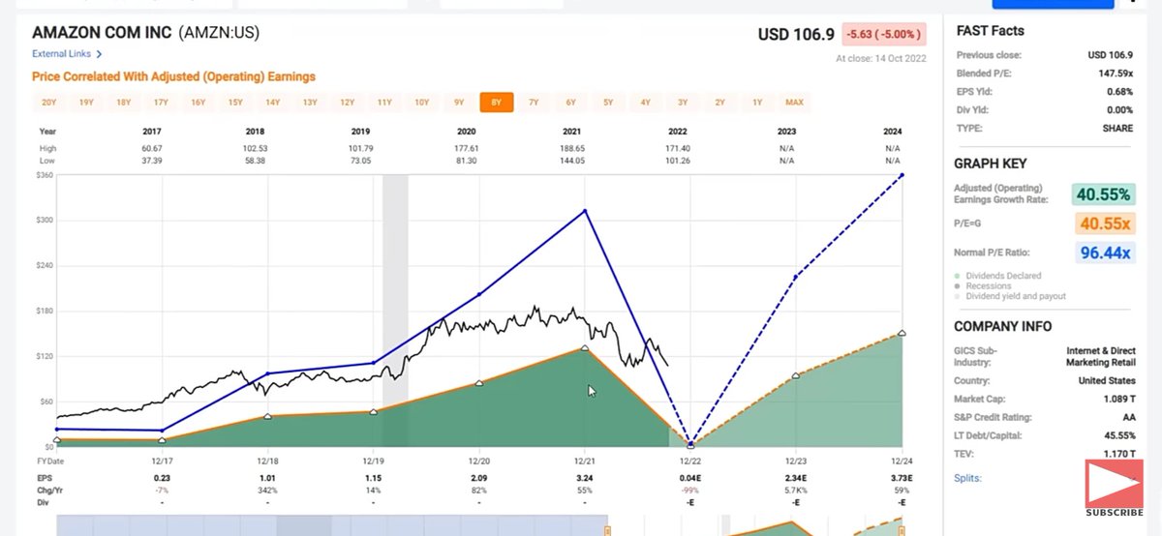Image resolution: width=1162 pixels, height=536 pixels.
Task: Select the 16Y time range
Action: pos(198,103)
